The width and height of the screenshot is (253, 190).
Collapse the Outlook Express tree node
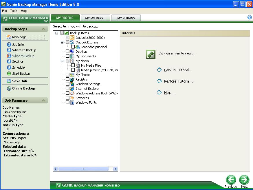62,42
